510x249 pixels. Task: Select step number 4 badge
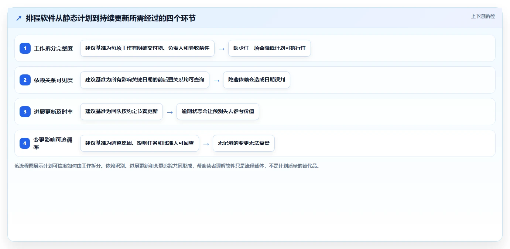tap(25, 143)
